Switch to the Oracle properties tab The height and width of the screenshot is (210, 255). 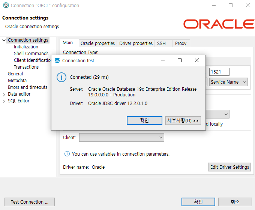click(x=97, y=43)
